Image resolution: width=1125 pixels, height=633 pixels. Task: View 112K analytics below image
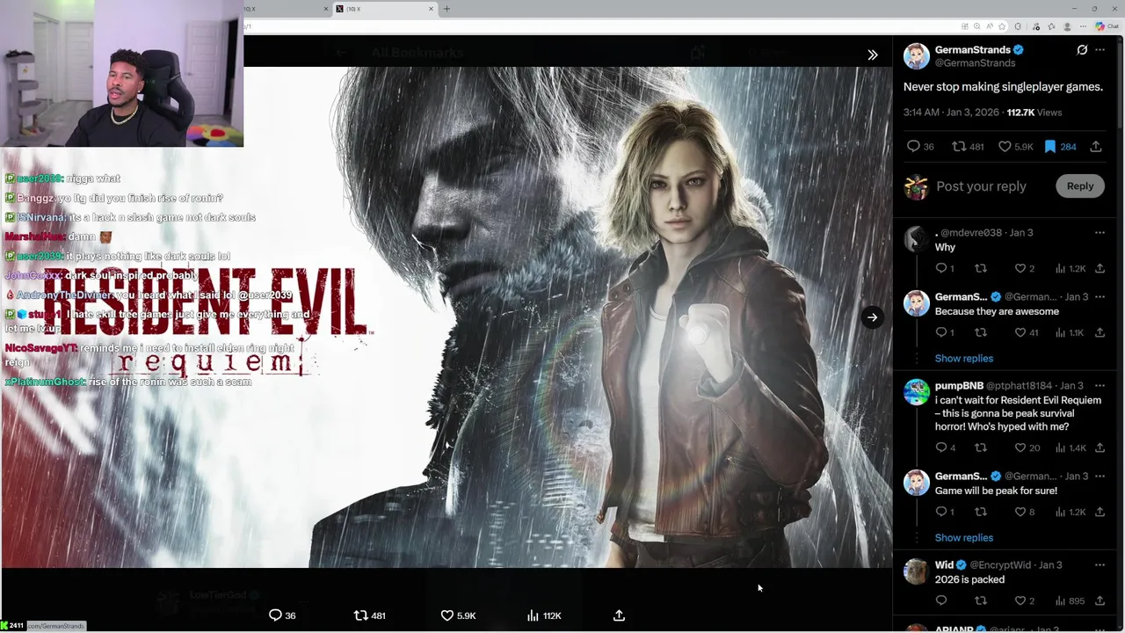[x=544, y=615]
